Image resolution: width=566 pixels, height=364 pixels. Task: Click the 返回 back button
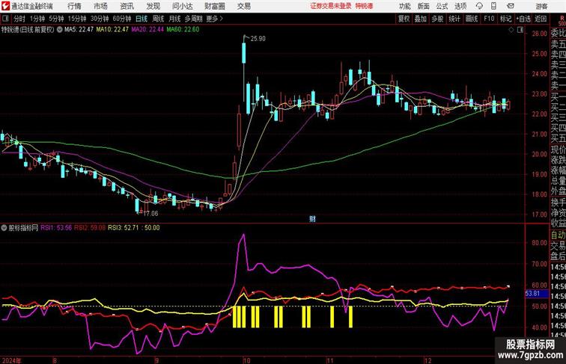pos(541,19)
